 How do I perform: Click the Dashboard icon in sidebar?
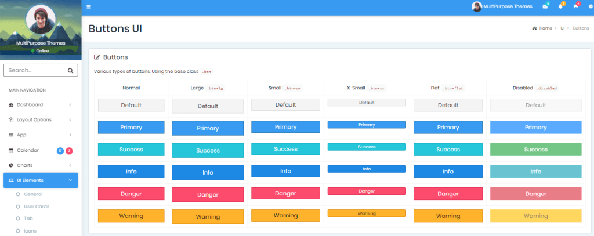[x=11, y=105]
